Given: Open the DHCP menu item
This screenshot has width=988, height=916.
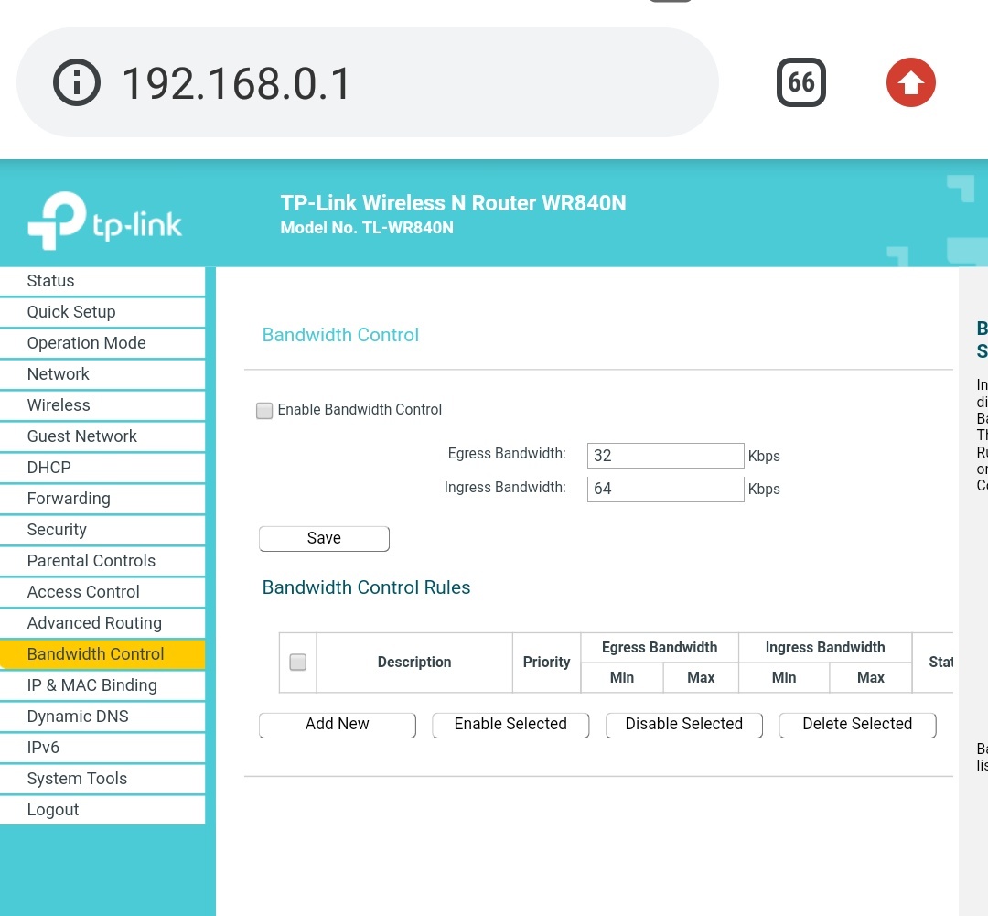Looking at the screenshot, I should 48,468.
